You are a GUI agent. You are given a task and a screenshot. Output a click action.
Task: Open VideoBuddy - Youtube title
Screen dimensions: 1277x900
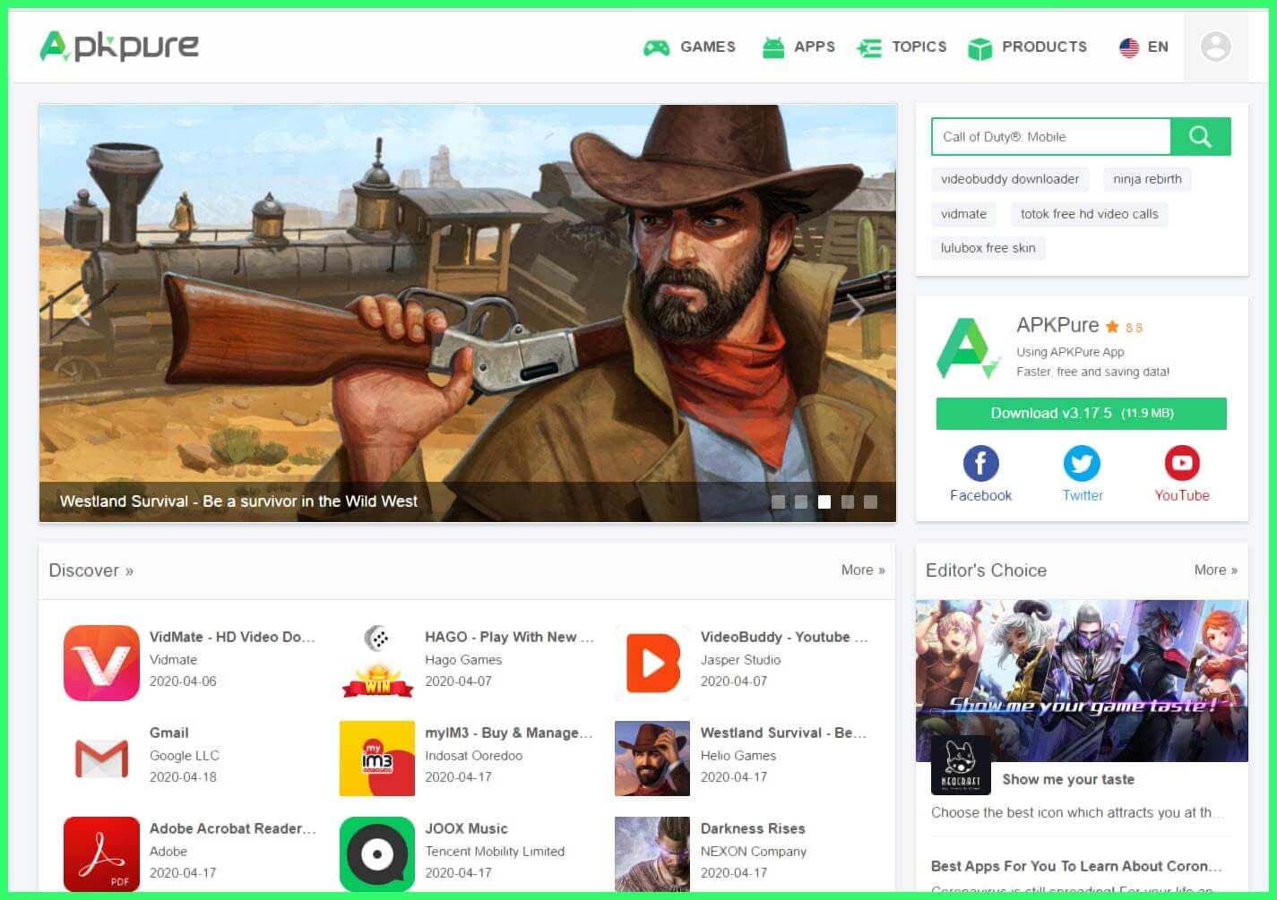click(x=784, y=637)
